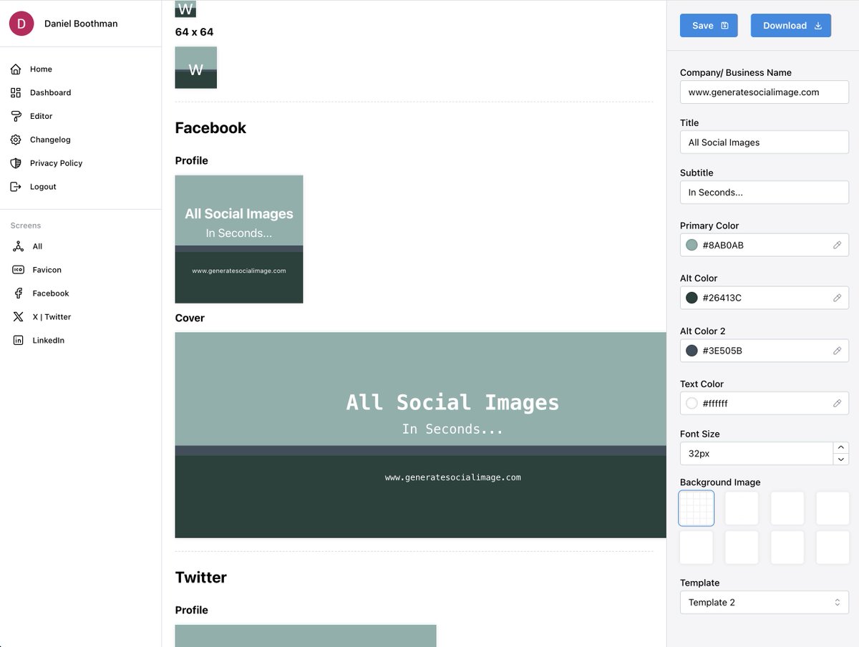859x647 pixels.
Task: Click the Favicon ICO icon
Action: pyautogui.click(x=19, y=270)
